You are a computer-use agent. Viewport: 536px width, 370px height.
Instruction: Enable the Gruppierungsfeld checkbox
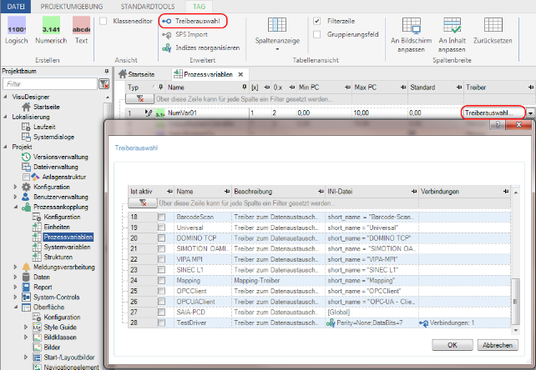tap(317, 34)
